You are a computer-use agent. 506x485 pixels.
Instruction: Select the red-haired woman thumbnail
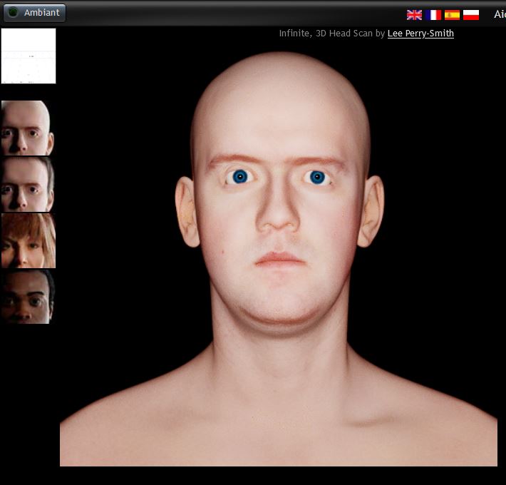[x=28, y=240]
